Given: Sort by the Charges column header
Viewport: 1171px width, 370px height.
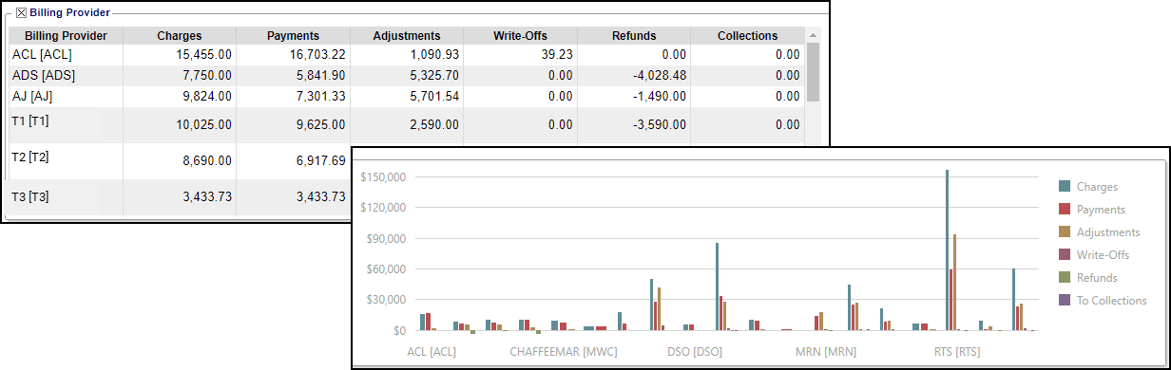Looking at the screenshot, I should (x=179, y=36).
